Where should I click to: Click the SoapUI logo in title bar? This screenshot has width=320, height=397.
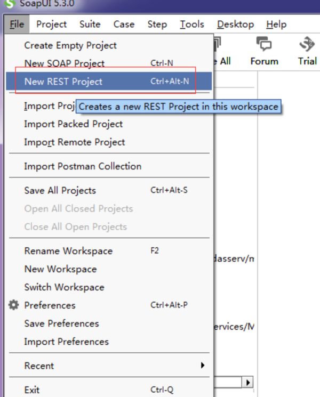(10, 4)
